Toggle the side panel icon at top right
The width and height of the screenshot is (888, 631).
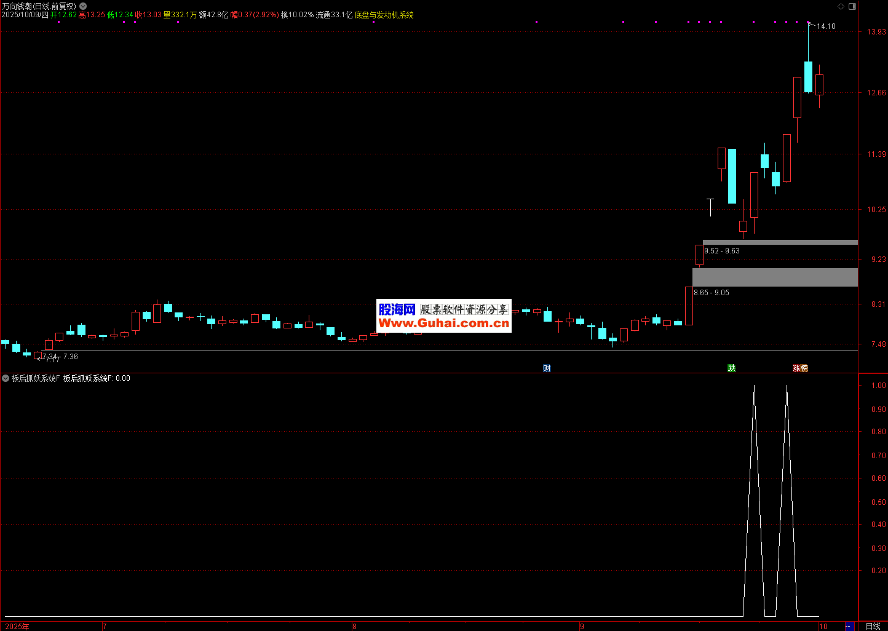click(x=852, y=6)
